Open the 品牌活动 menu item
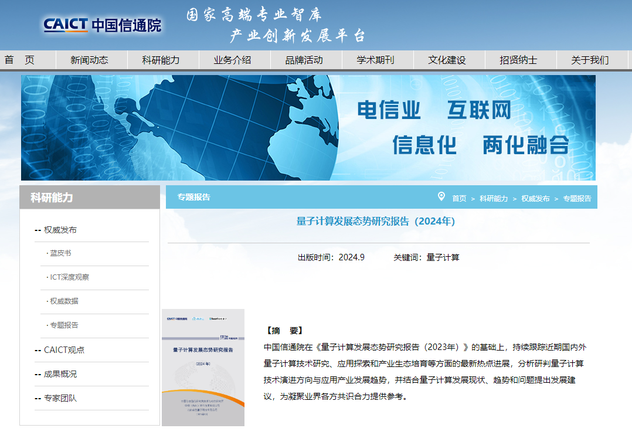 (304, 60)
